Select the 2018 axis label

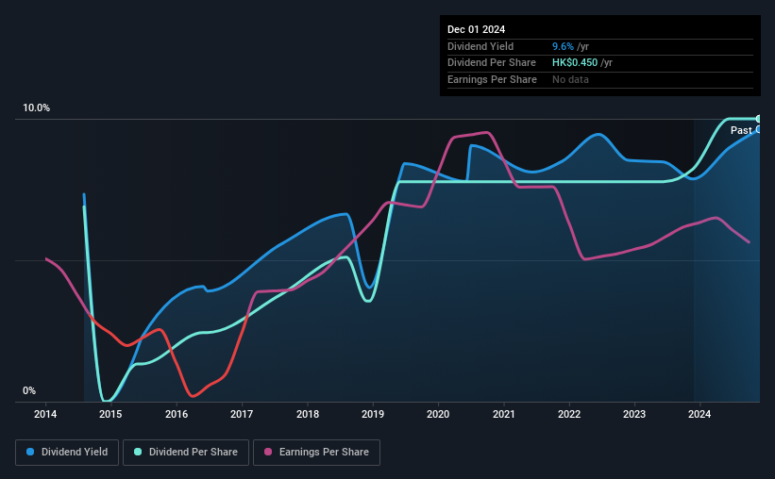tap(308, 414)
